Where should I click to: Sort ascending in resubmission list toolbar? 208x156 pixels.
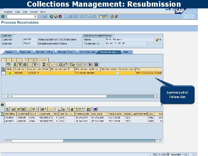point(15,65)
